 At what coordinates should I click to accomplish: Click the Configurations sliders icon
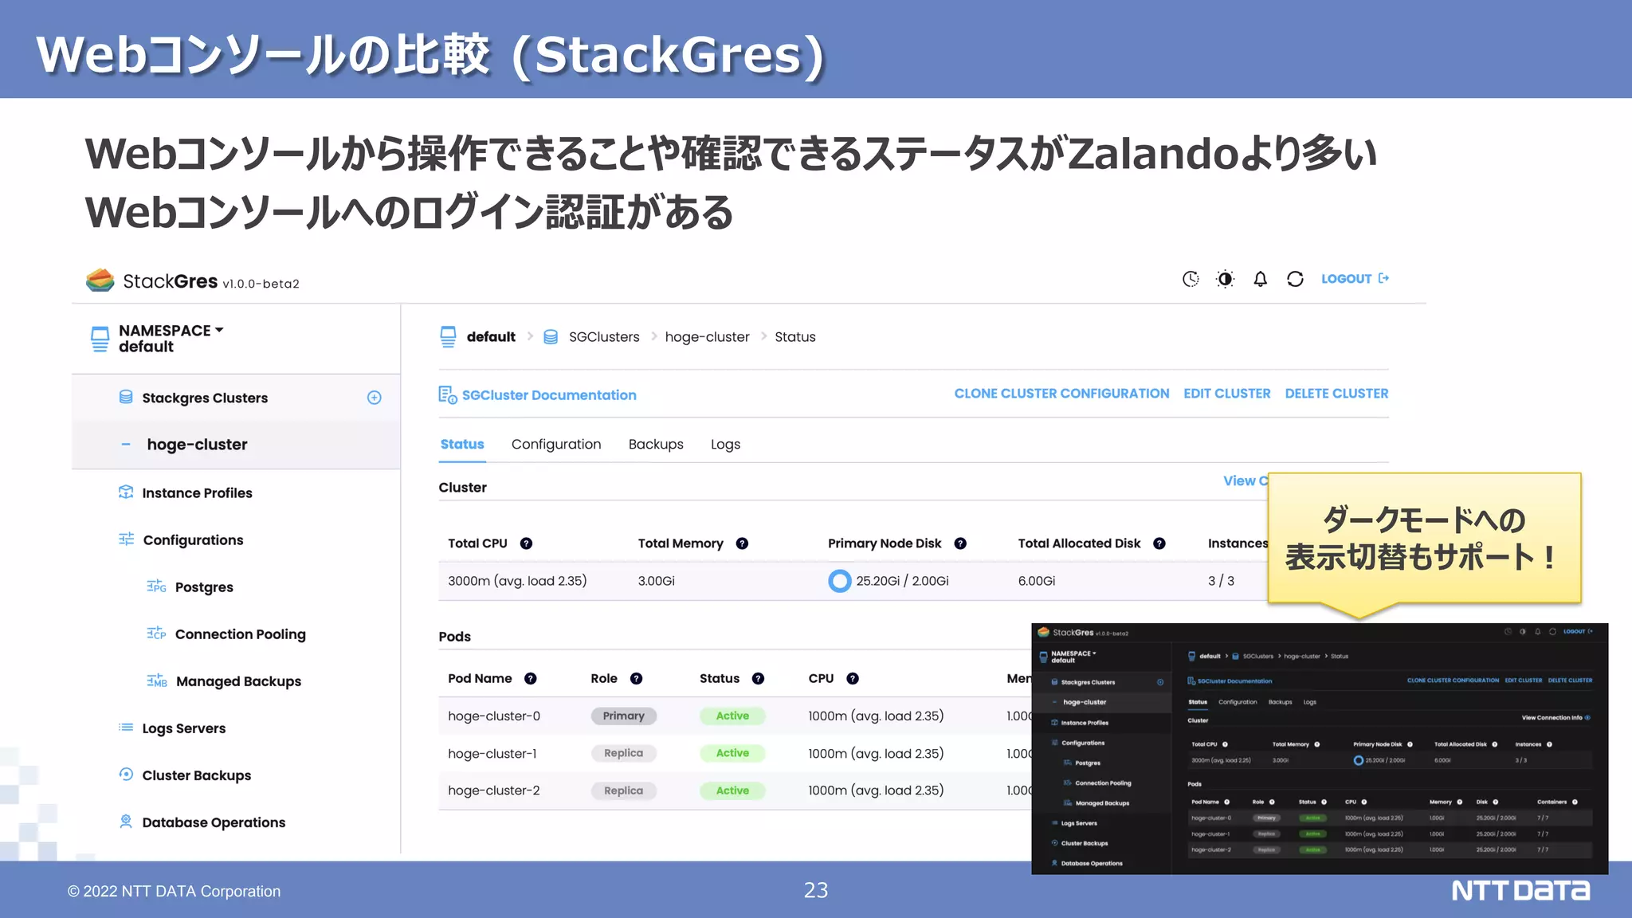tap(126, 539)
